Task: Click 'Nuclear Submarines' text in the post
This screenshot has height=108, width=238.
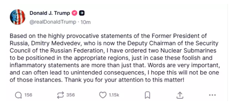Action: click(188, 50)
